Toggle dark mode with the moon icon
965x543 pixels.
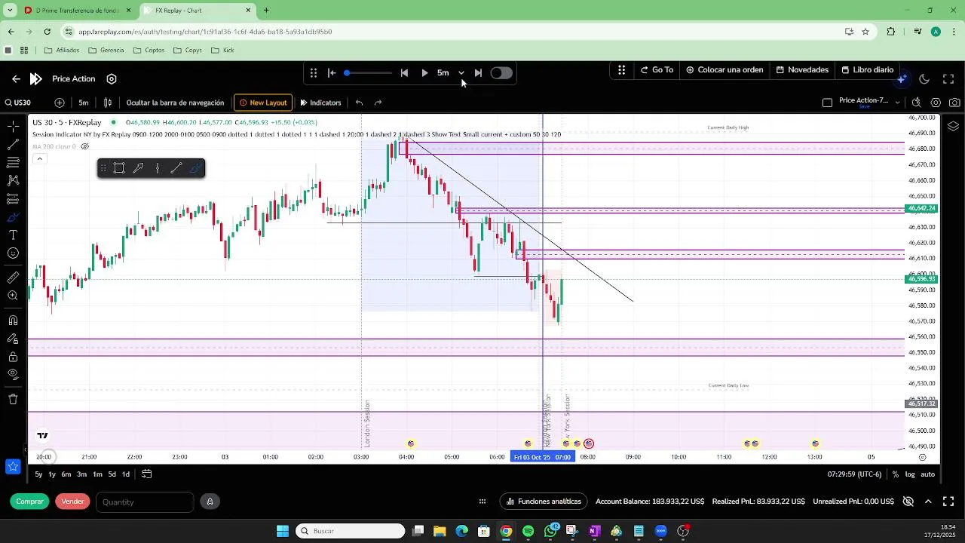[x=925, y=78]
